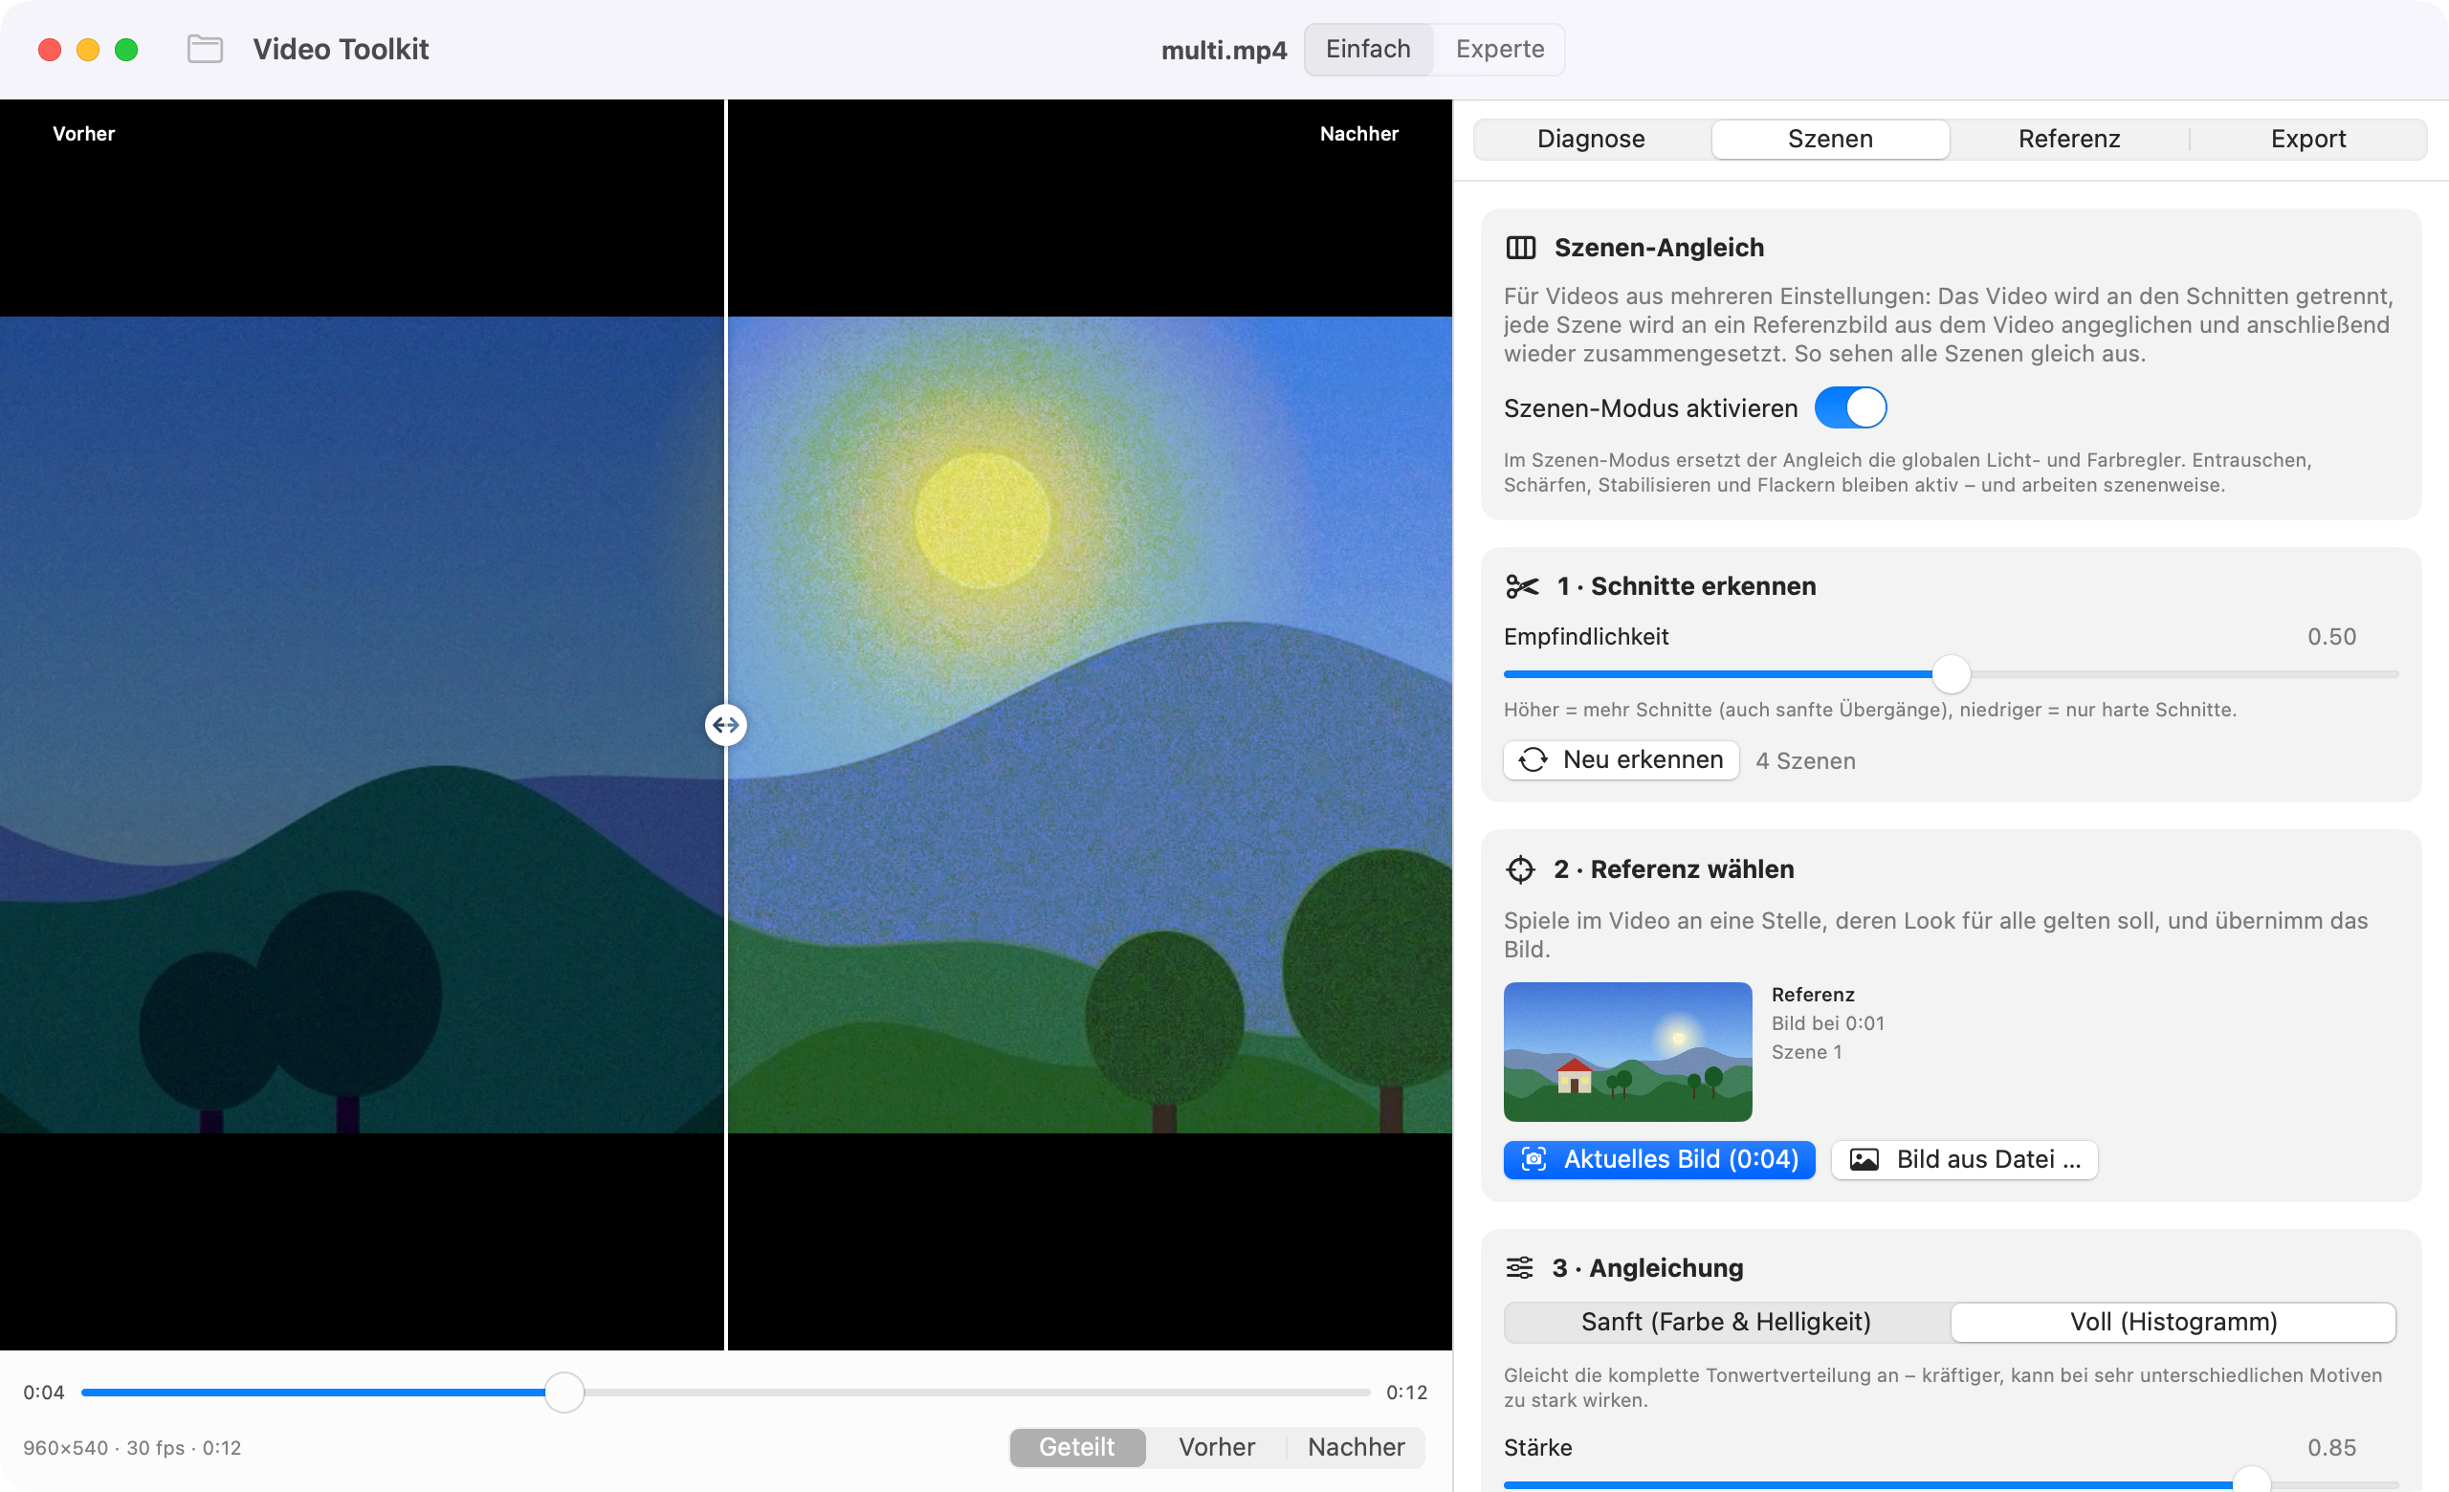The image size is (2449, 1492).
Task: Toggle the Szenen-Modus aktivieren switch
Action: pyautogui.click(x=1850, y=408)
